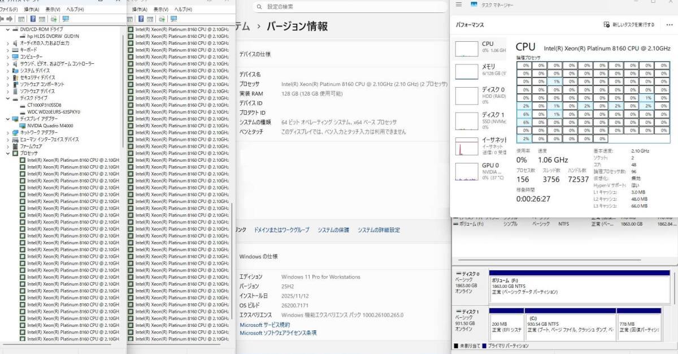Click 新しいタスクを実行する button
Viewport: 678px width, 354px height.
(x=629, y=25)
